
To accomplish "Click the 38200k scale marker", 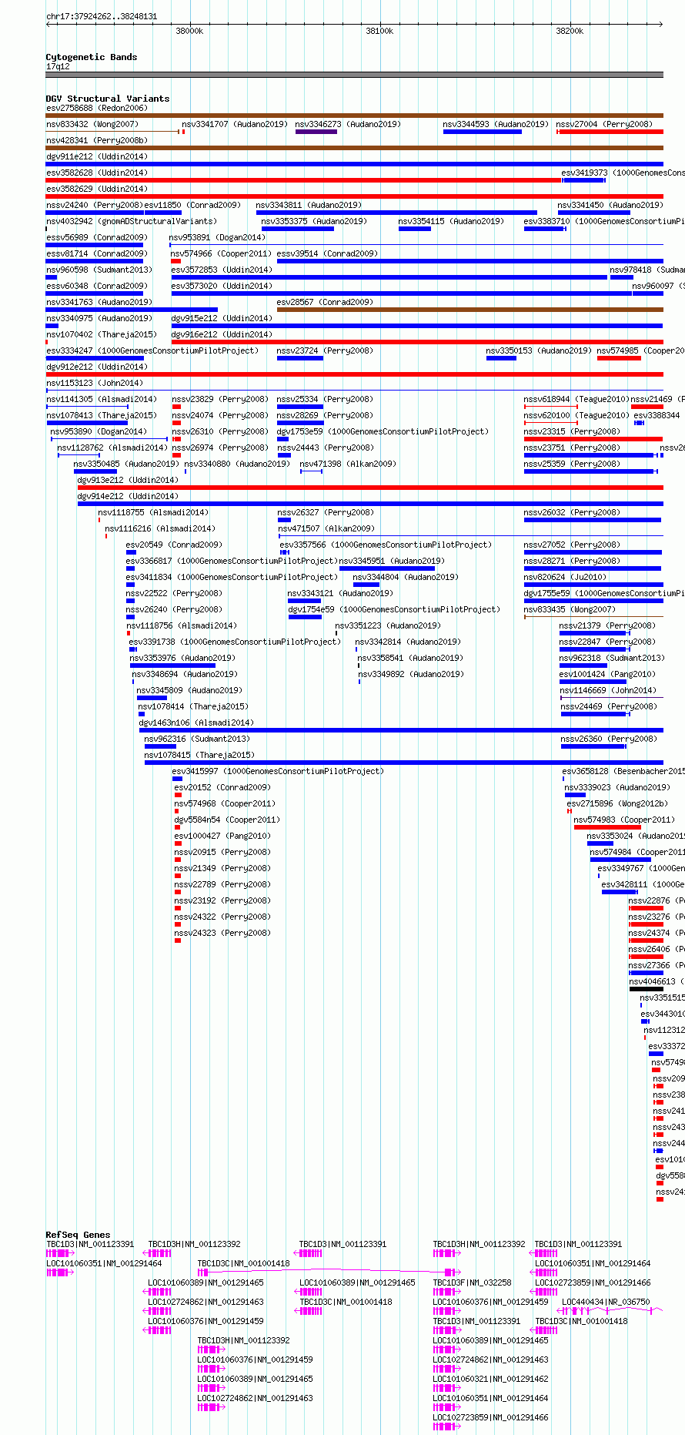I will coord(570,31).
